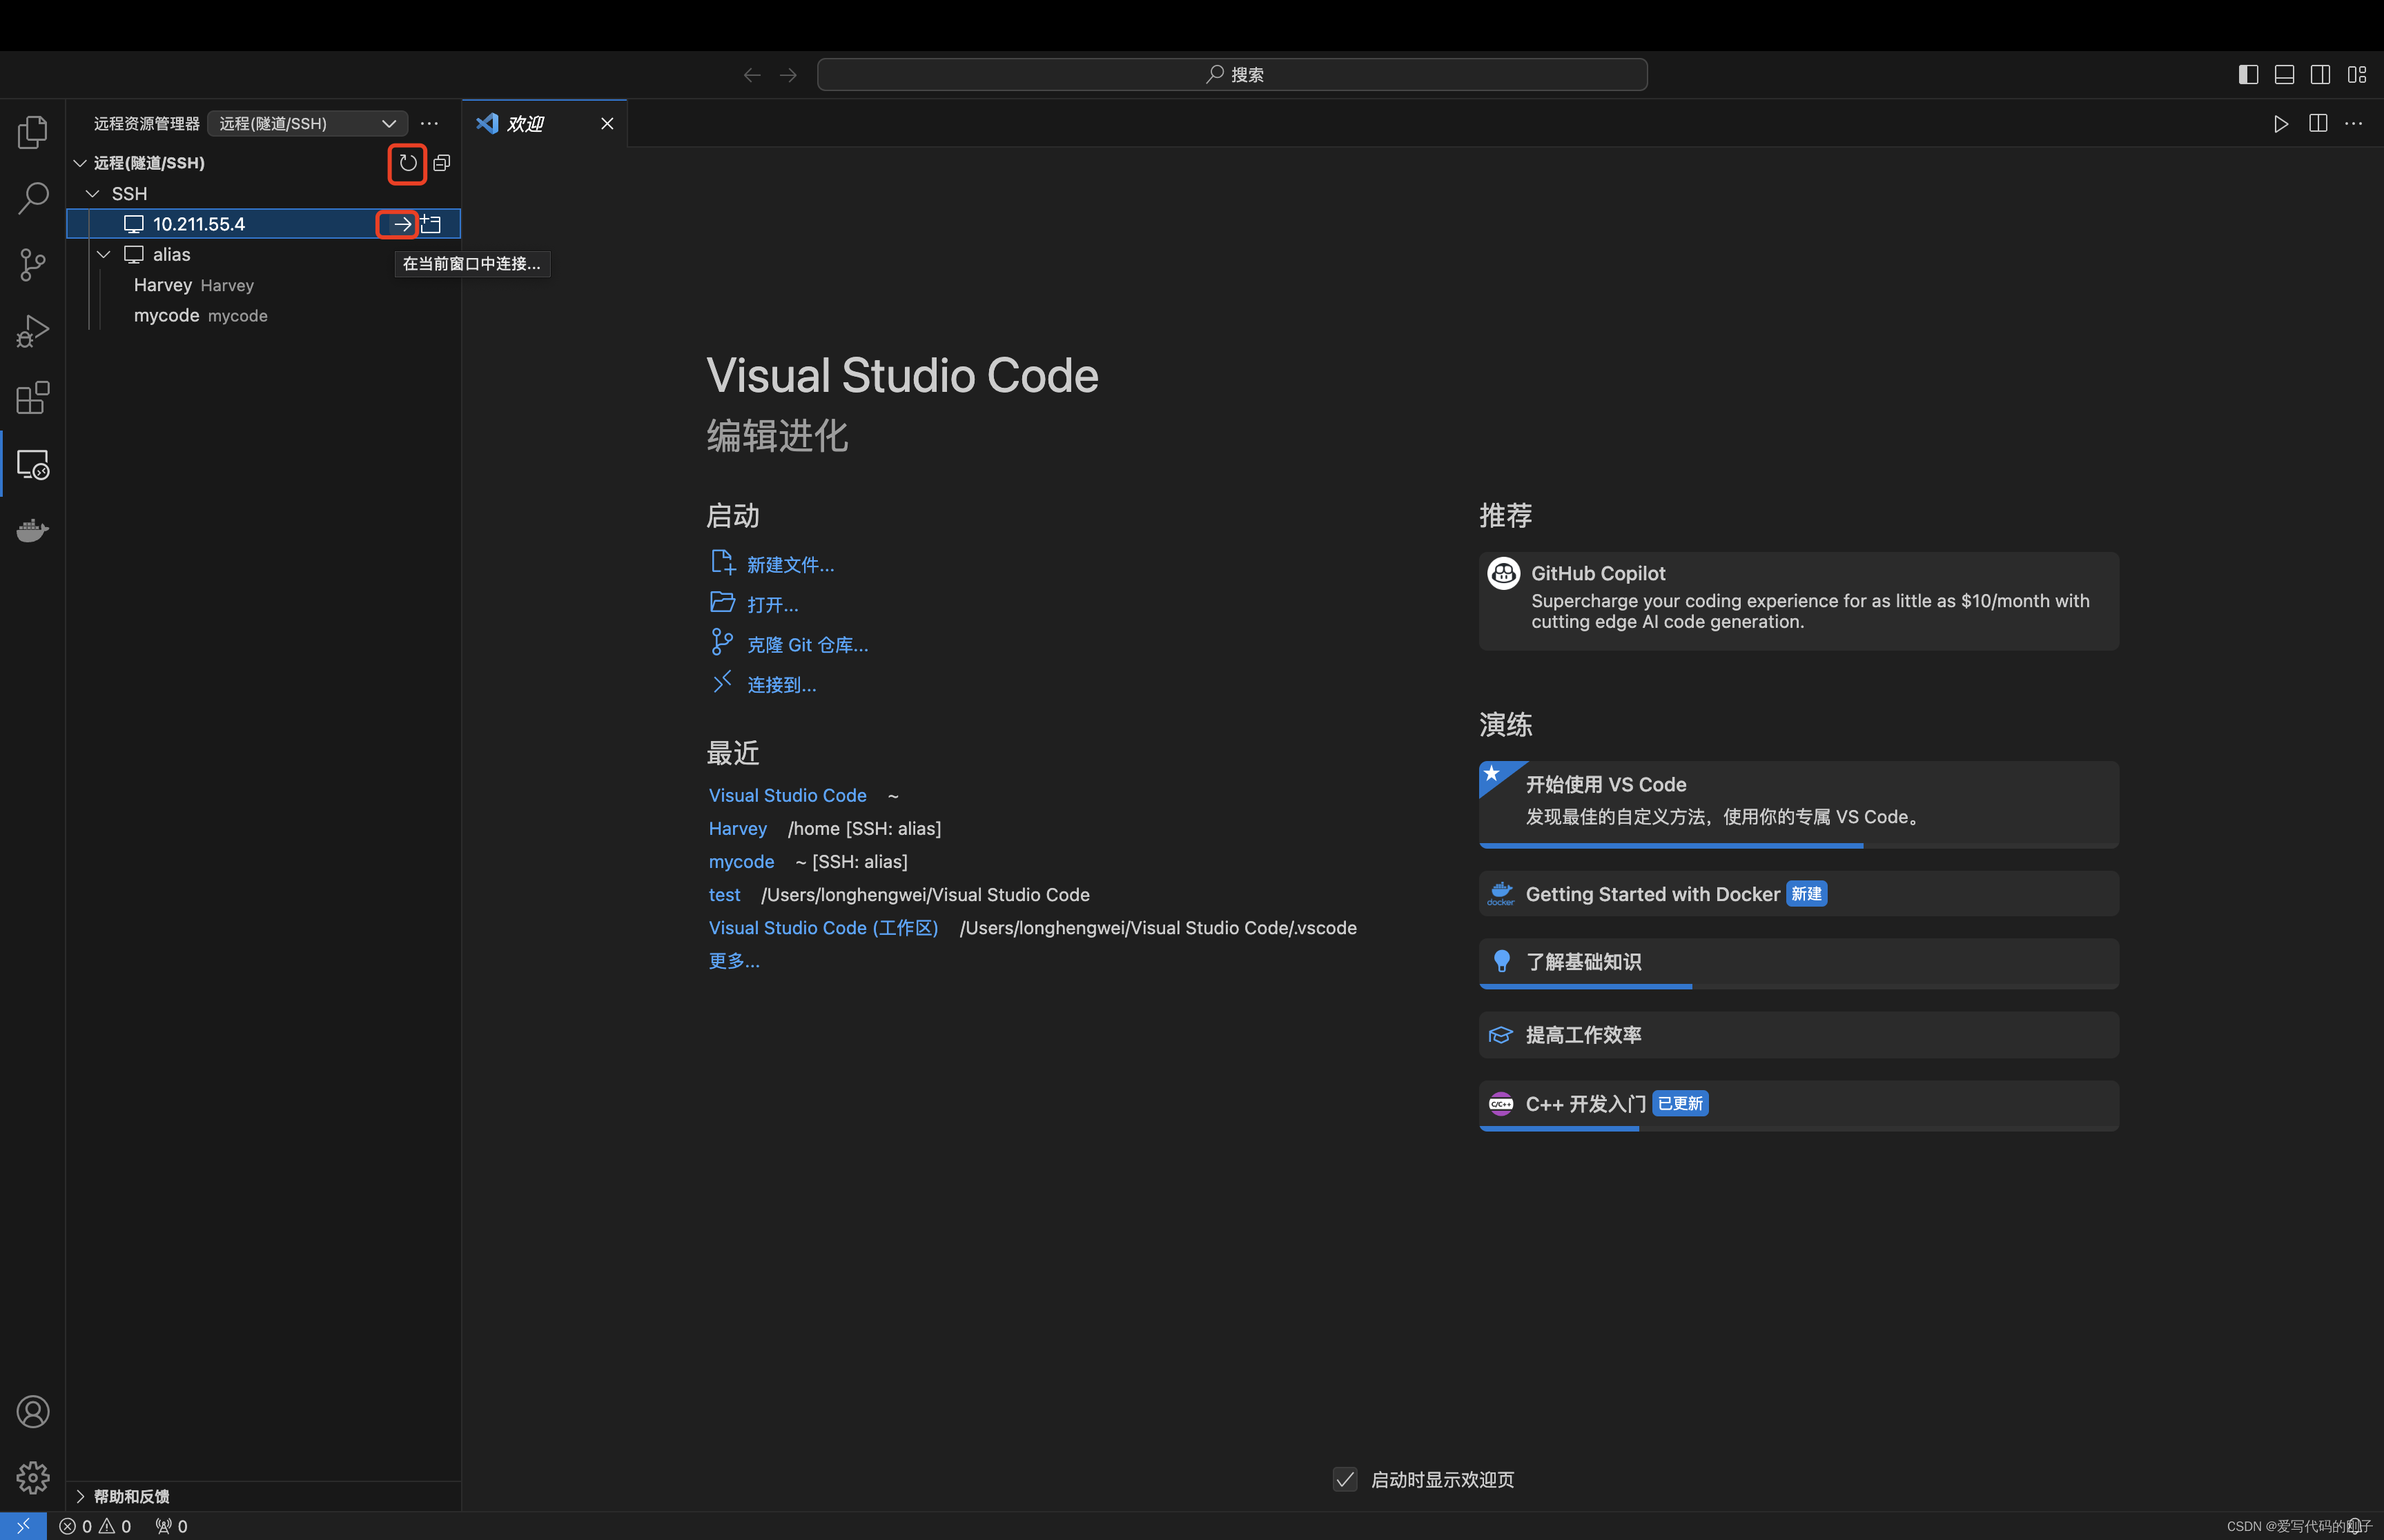Click the 更多... recent link

[734, 960]
